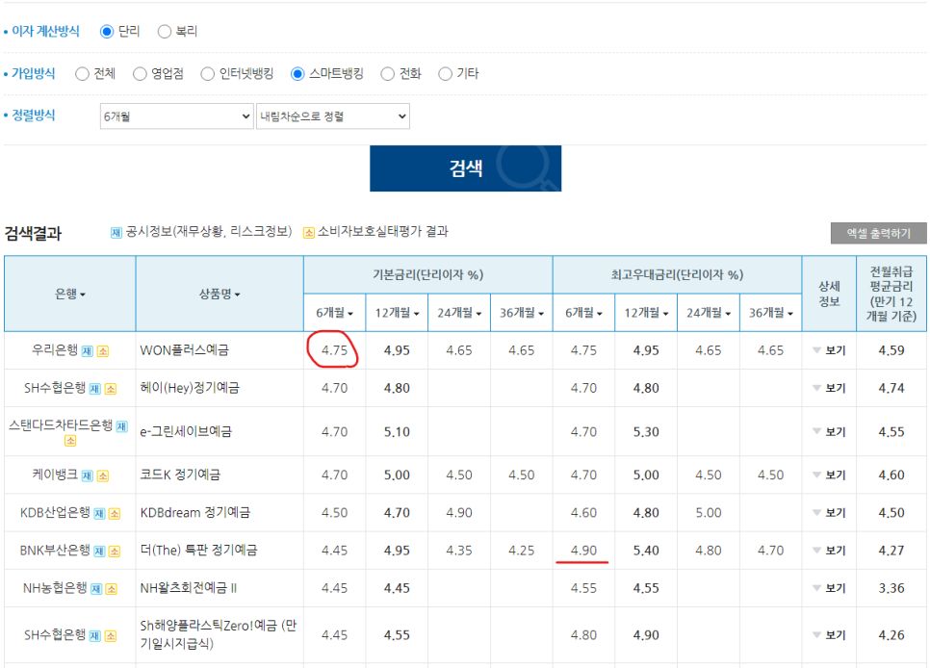Open NH농협은행 소 evaluation icon
Viewport: 930px width, 668px height.
click(112, 589)
